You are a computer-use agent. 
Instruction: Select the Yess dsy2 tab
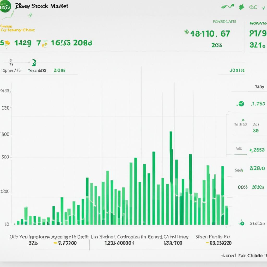37,70
